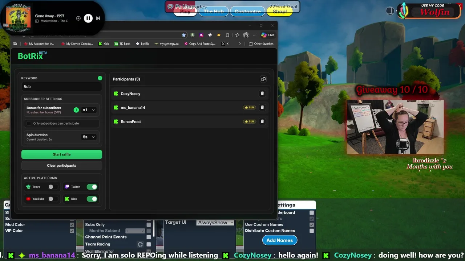Delete ms_banana14 from participants
Viewport: 465px width, 261px height.
click(262, 108)
